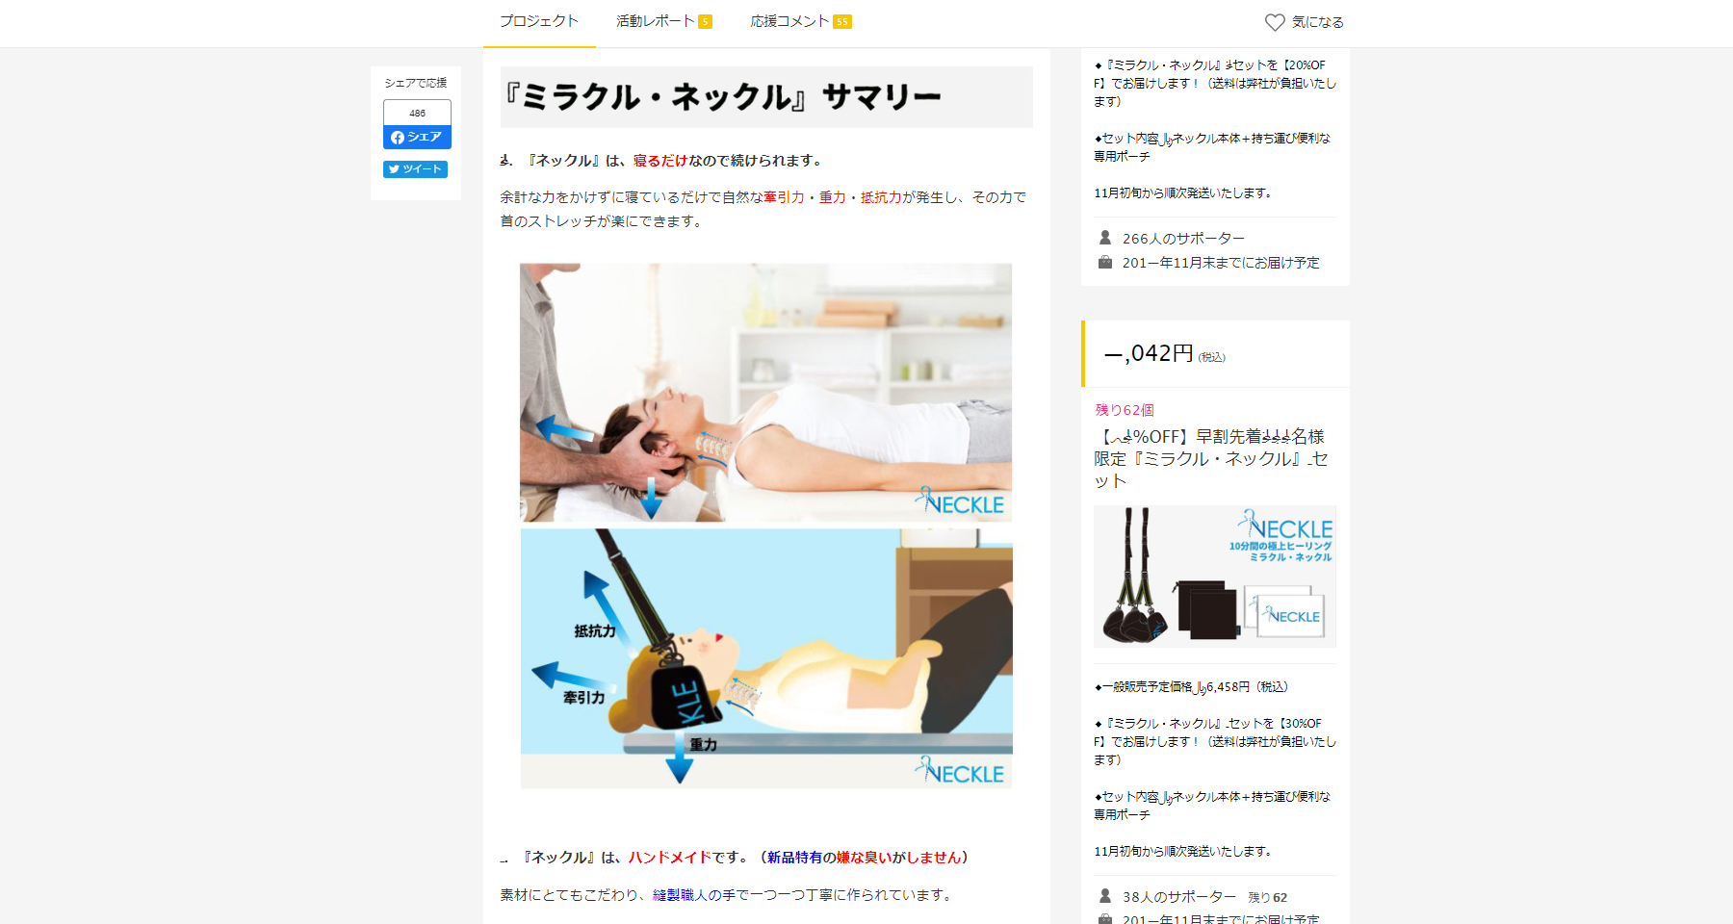Click the person icon beside 38人のサポーター
Image resolution: width=1733 pixels, height=924 pixels.
(1105, 895)
